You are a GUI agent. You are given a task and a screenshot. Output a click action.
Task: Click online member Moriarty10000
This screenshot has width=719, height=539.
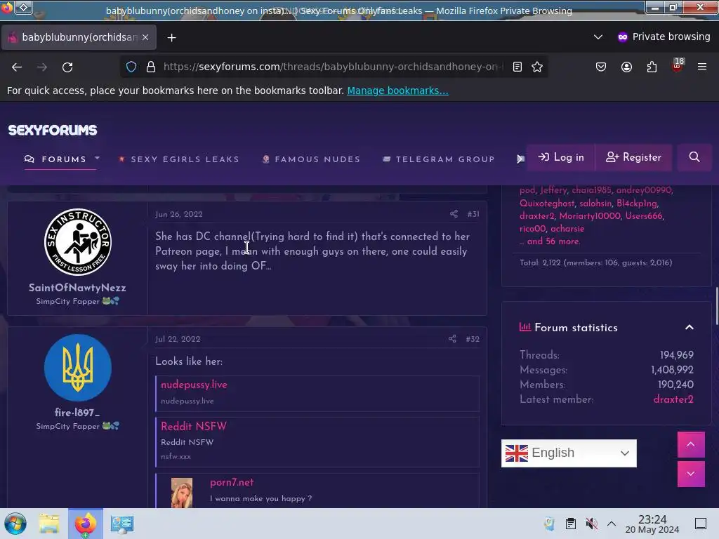pos(590,216)
